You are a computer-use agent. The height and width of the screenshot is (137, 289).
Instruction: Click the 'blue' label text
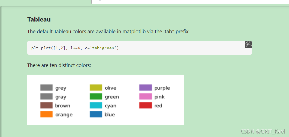[x=110, y=115]
